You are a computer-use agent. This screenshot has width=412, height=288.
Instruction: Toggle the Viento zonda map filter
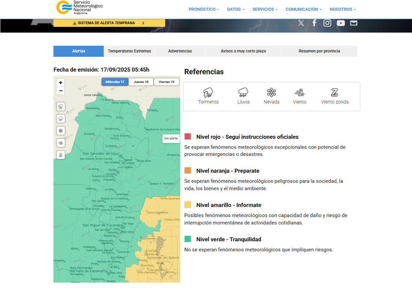(61, 155)
